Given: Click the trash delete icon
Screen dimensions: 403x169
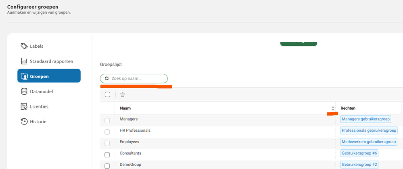Looking at the screenshot, I should tap(123, 94).
